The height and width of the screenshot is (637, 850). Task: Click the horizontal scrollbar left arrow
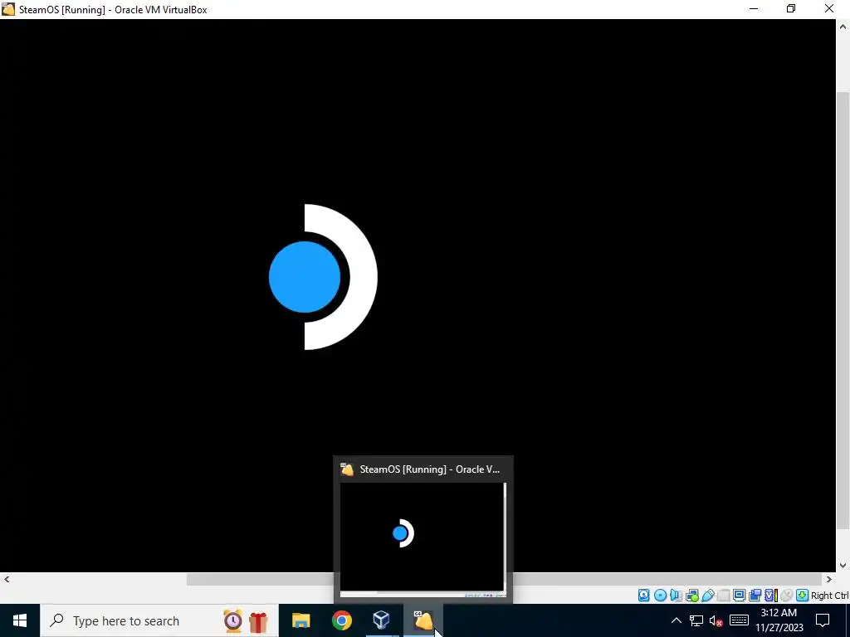[x=7, y=579]
